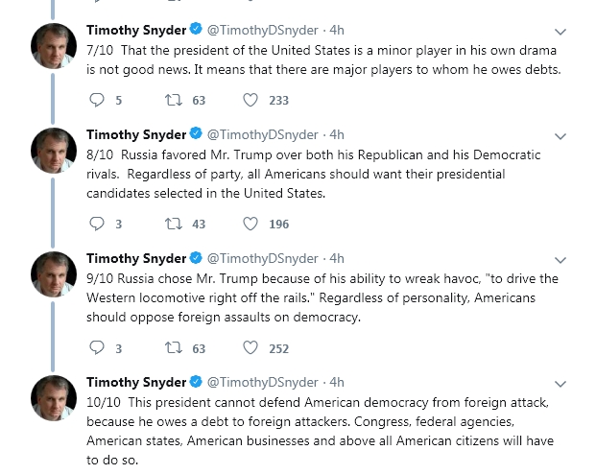The image size is (596, 474).
Task: Visit @TimothyDSnyder handle on the 10/10 tweet
Action: pos(262,382)
